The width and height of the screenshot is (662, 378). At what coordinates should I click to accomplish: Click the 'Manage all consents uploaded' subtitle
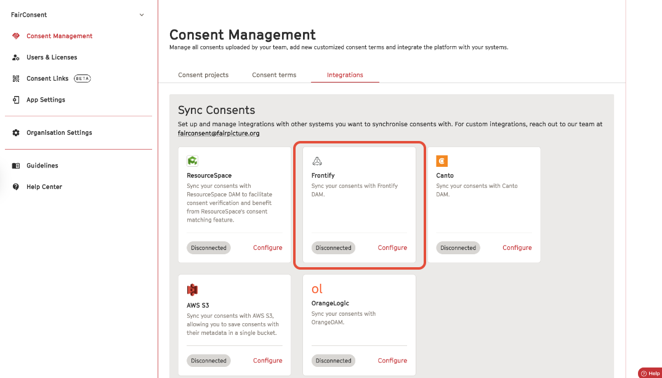click(x=339, y=47)
